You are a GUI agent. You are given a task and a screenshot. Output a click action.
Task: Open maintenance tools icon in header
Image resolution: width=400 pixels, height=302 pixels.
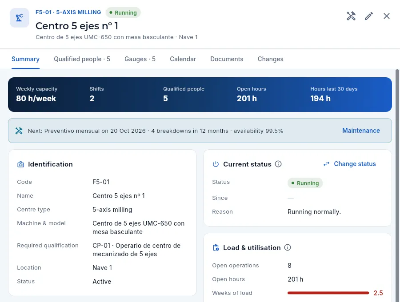click(x=351, y=16)
